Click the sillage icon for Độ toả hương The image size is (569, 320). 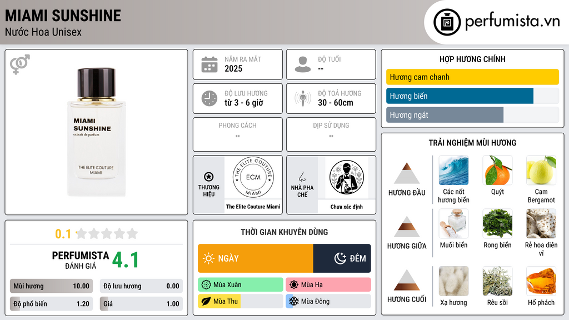tap(303, 98)
